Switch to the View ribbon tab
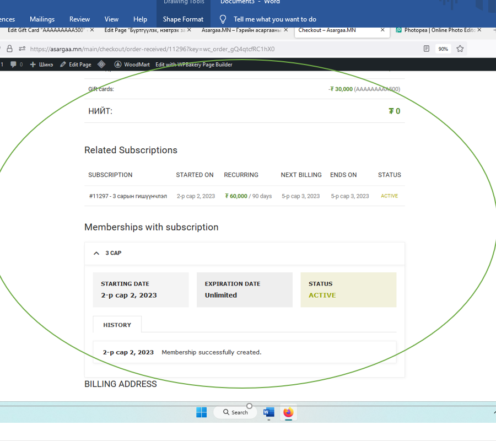Image resolution: width=496 pixels, height=441 pixels. [111, 19]
